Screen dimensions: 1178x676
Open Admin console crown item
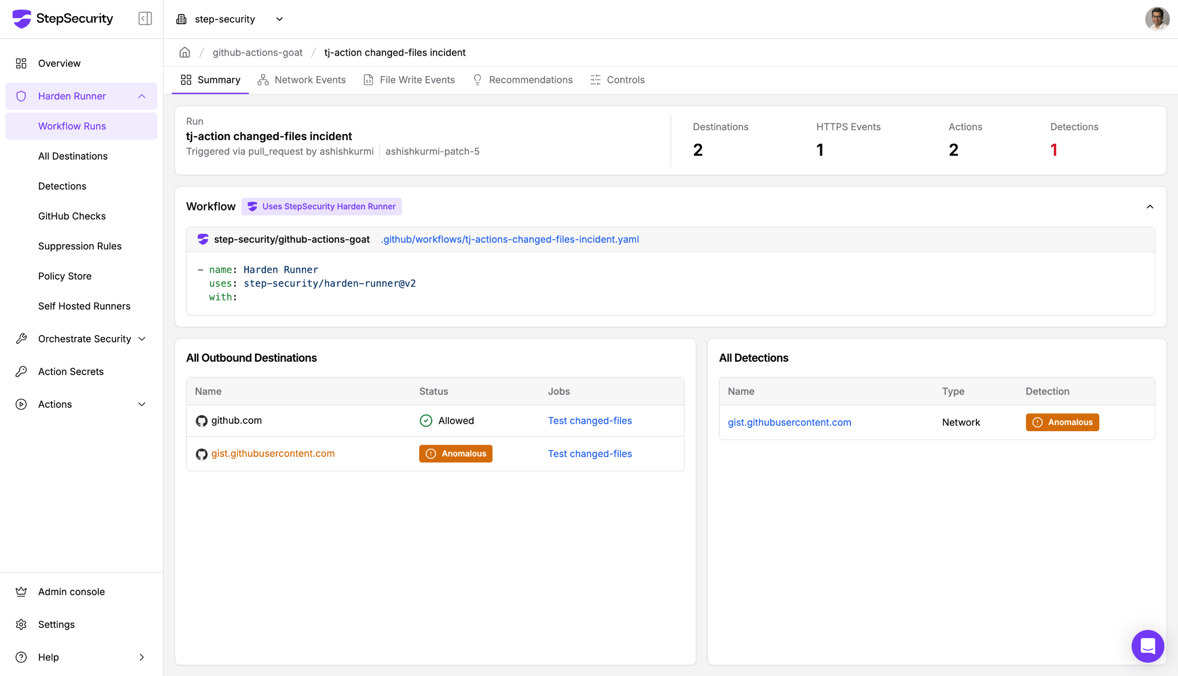[71, 591]
